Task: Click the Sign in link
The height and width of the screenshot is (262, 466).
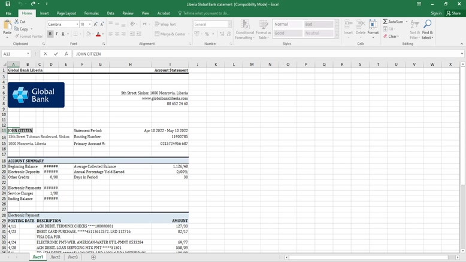Action: tap(436, 13)
